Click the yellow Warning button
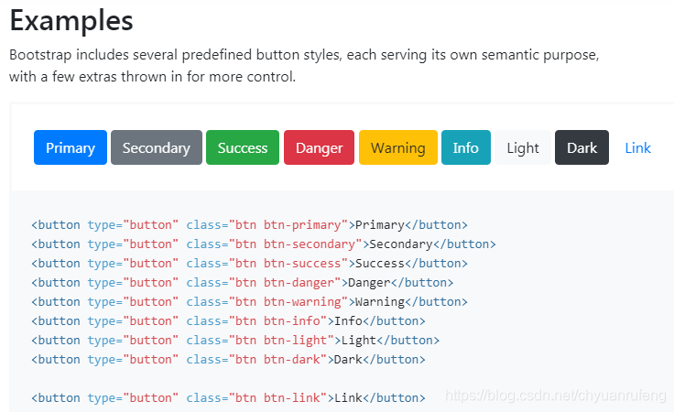Image resolution: width=674 pixels, height=412 pixels. tap(397, 147)
